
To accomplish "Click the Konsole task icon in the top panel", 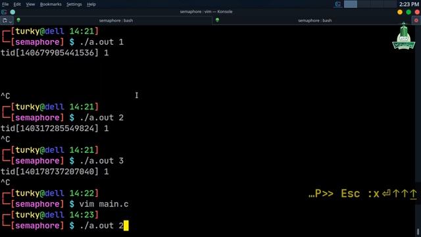I will pyautogui.click(x=338, y=4).
